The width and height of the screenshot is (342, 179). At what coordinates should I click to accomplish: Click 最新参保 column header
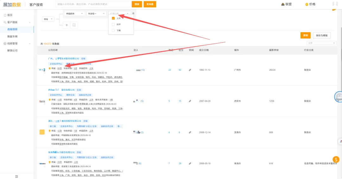pyautogui.click(x=274, y=50)
